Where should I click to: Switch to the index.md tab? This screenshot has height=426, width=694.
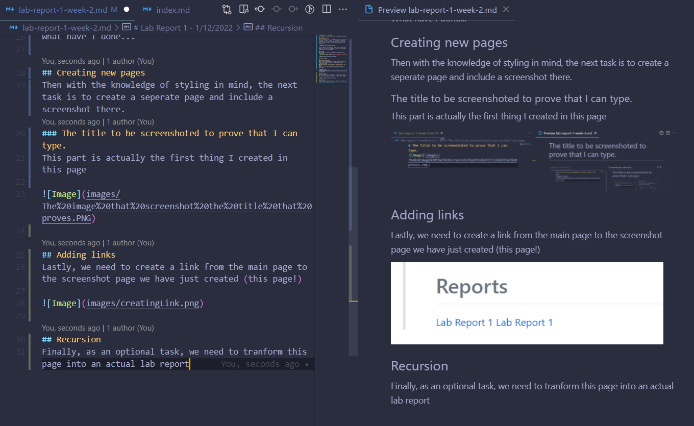tap(167, 10)
